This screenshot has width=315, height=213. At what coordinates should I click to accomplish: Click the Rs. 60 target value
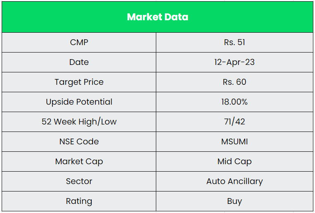[x=234, y=82]
